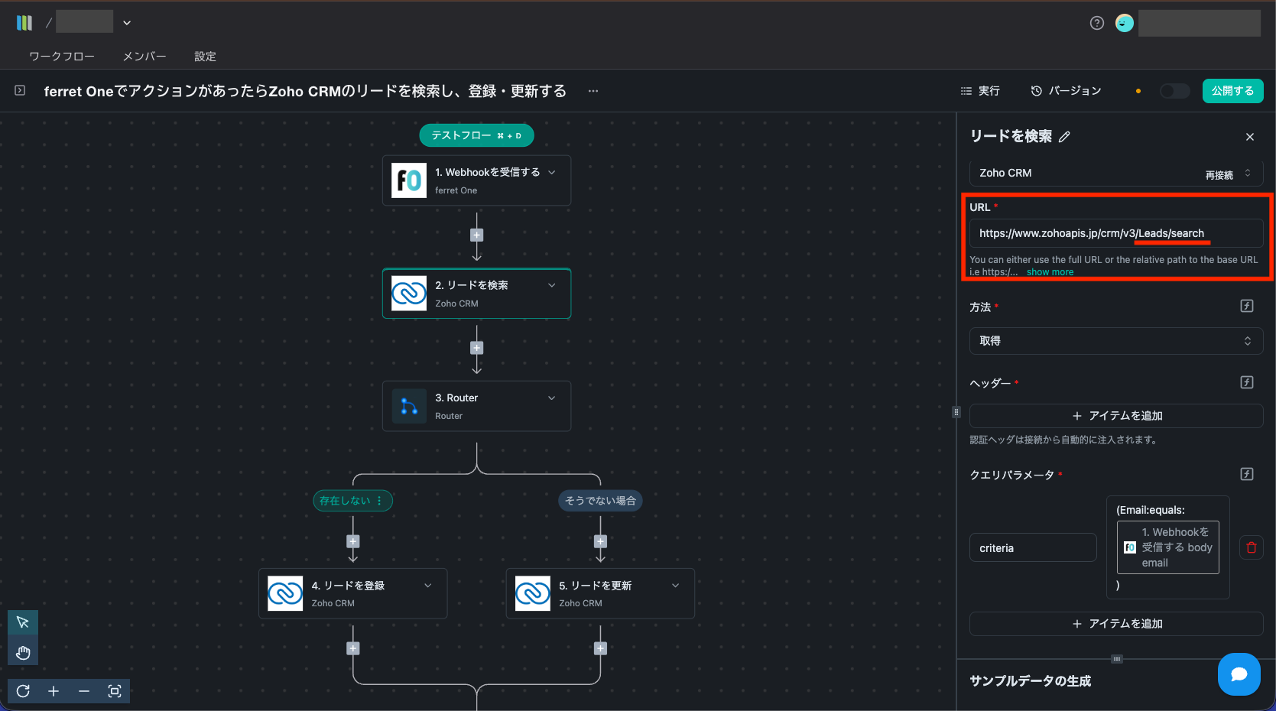Click the help question mark icon
This screenshot has height=711, width=1276.
[x=1096, y=23]
